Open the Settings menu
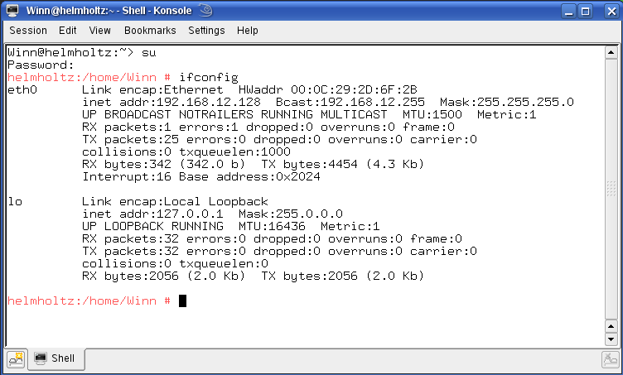 206,31
